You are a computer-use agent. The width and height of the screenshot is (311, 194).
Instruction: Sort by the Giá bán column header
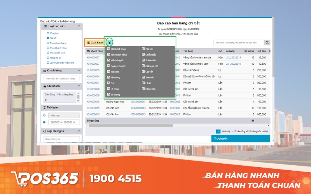pos(261,51)
